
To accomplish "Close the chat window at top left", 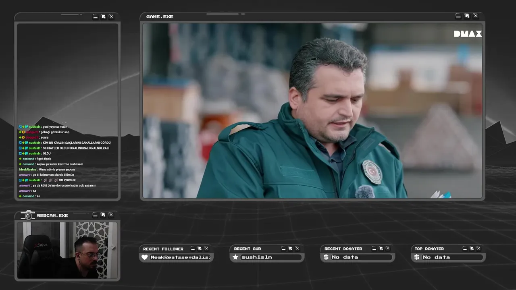I will point(111,17).
